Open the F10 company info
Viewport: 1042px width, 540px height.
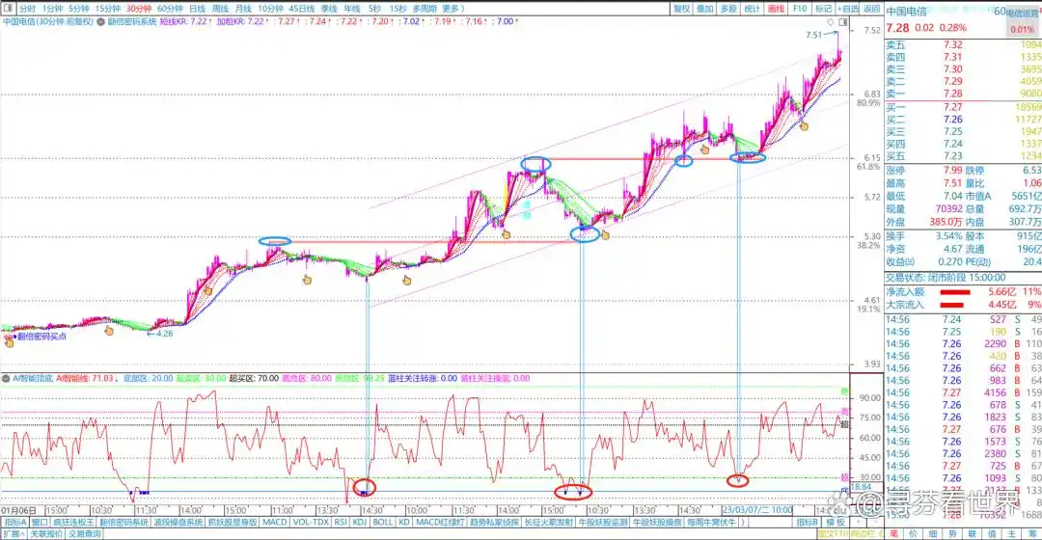pos(800,8)
